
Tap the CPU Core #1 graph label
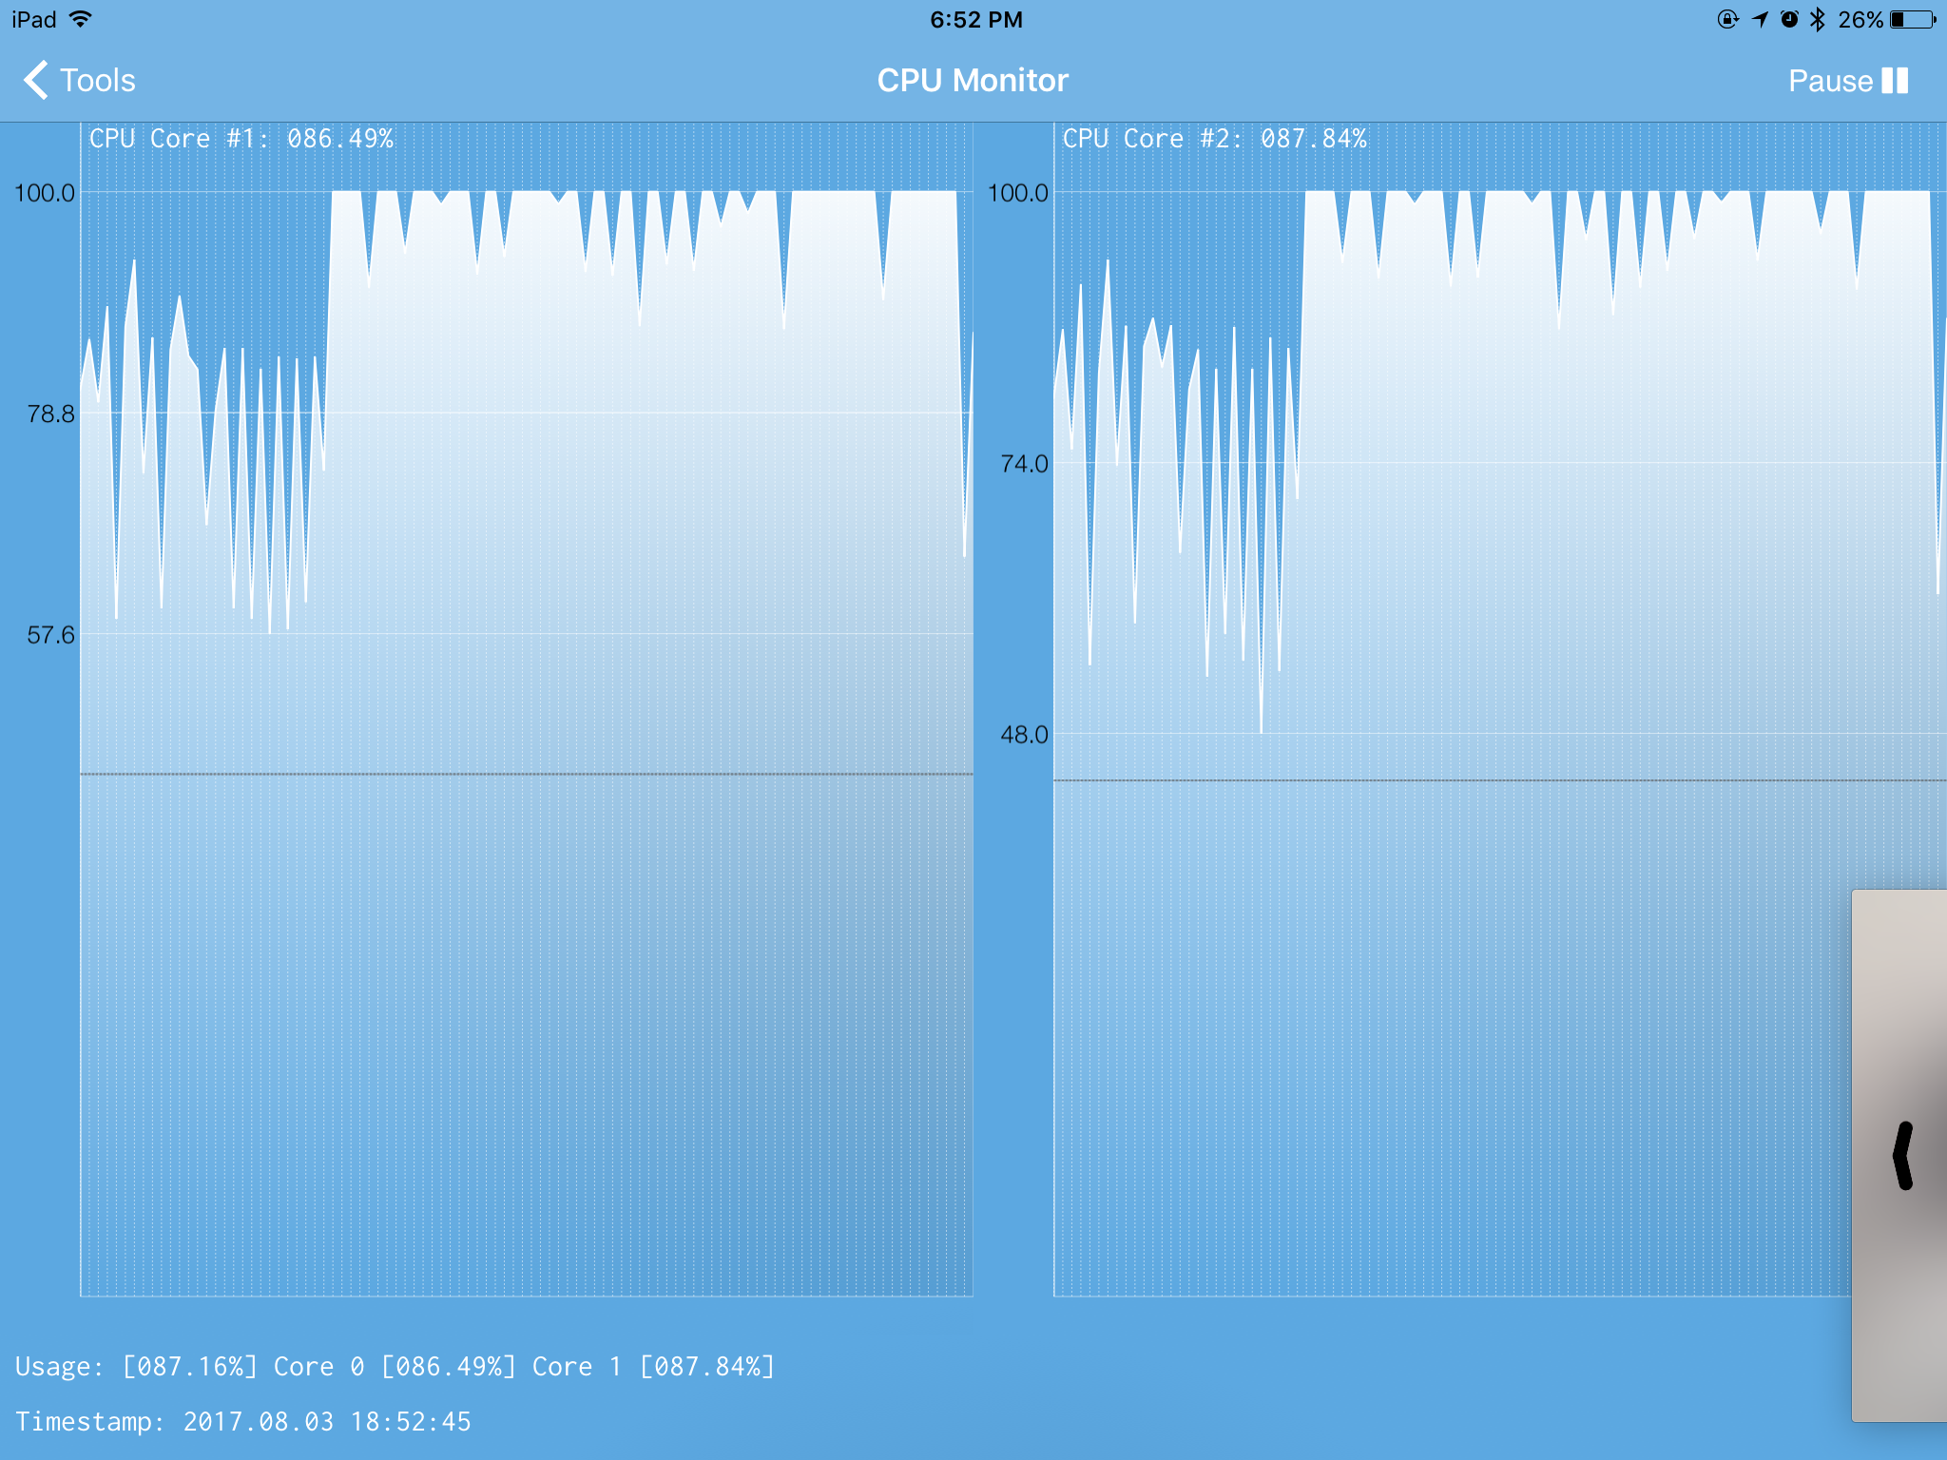[241, 139]
